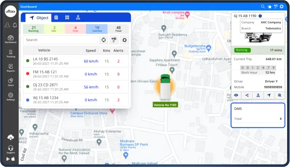
Task: Open the vehicle list filter
Action: click(x=114, y=40)
